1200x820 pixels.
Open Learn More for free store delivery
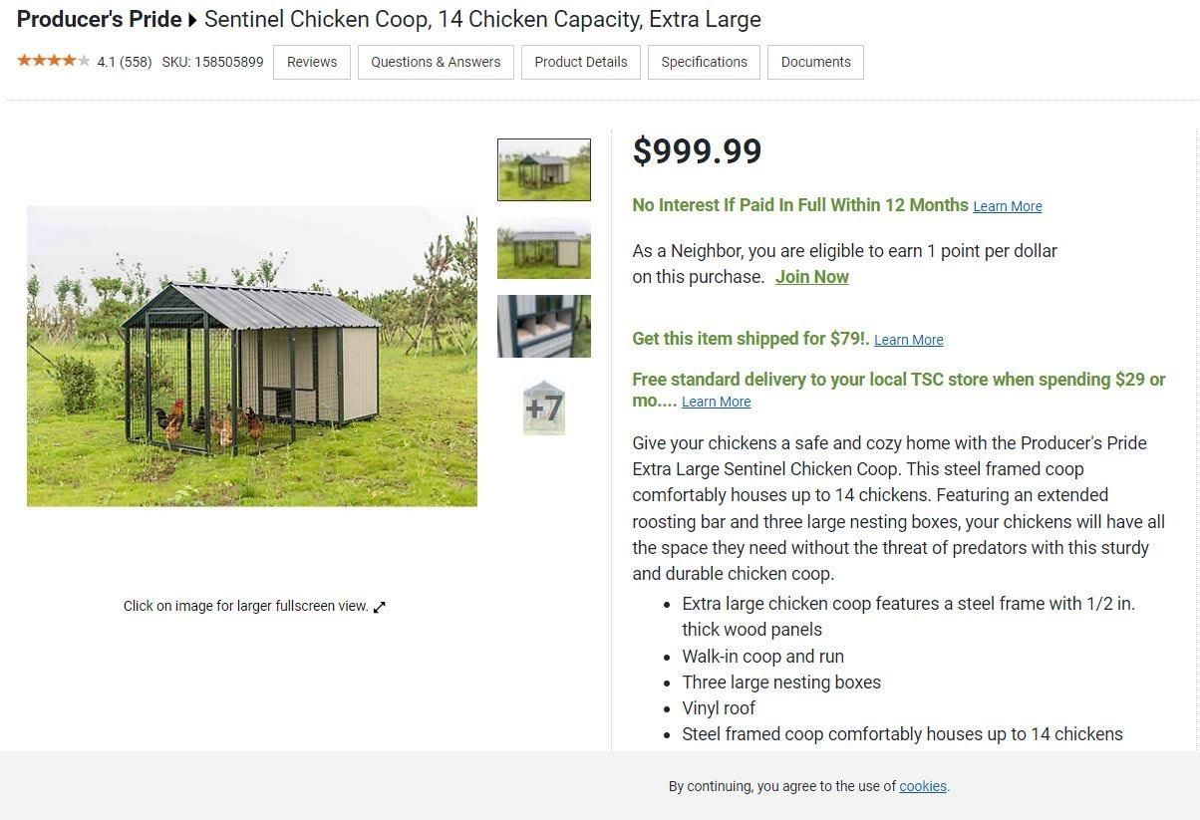(716, 402)
